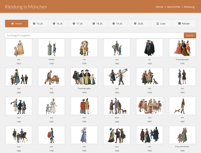The width and height of the screenshot is (201, 153).
Task: Click the list icon beside Kleider
Action: tap(179, 24)
